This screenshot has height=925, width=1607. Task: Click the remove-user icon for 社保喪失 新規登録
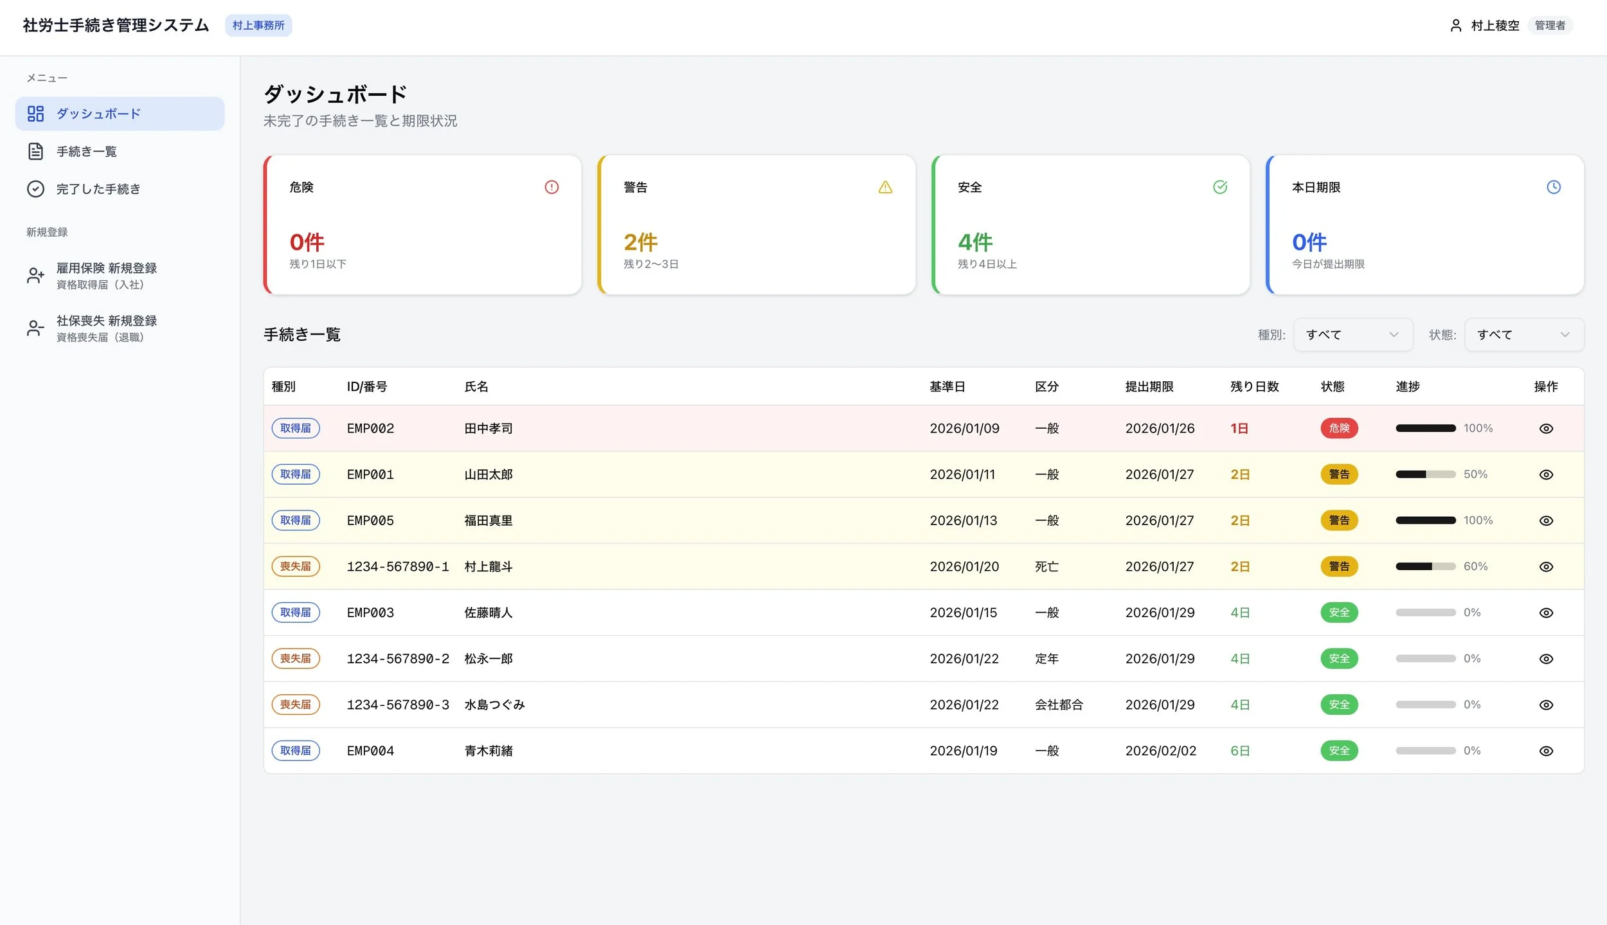pos(35,328)
